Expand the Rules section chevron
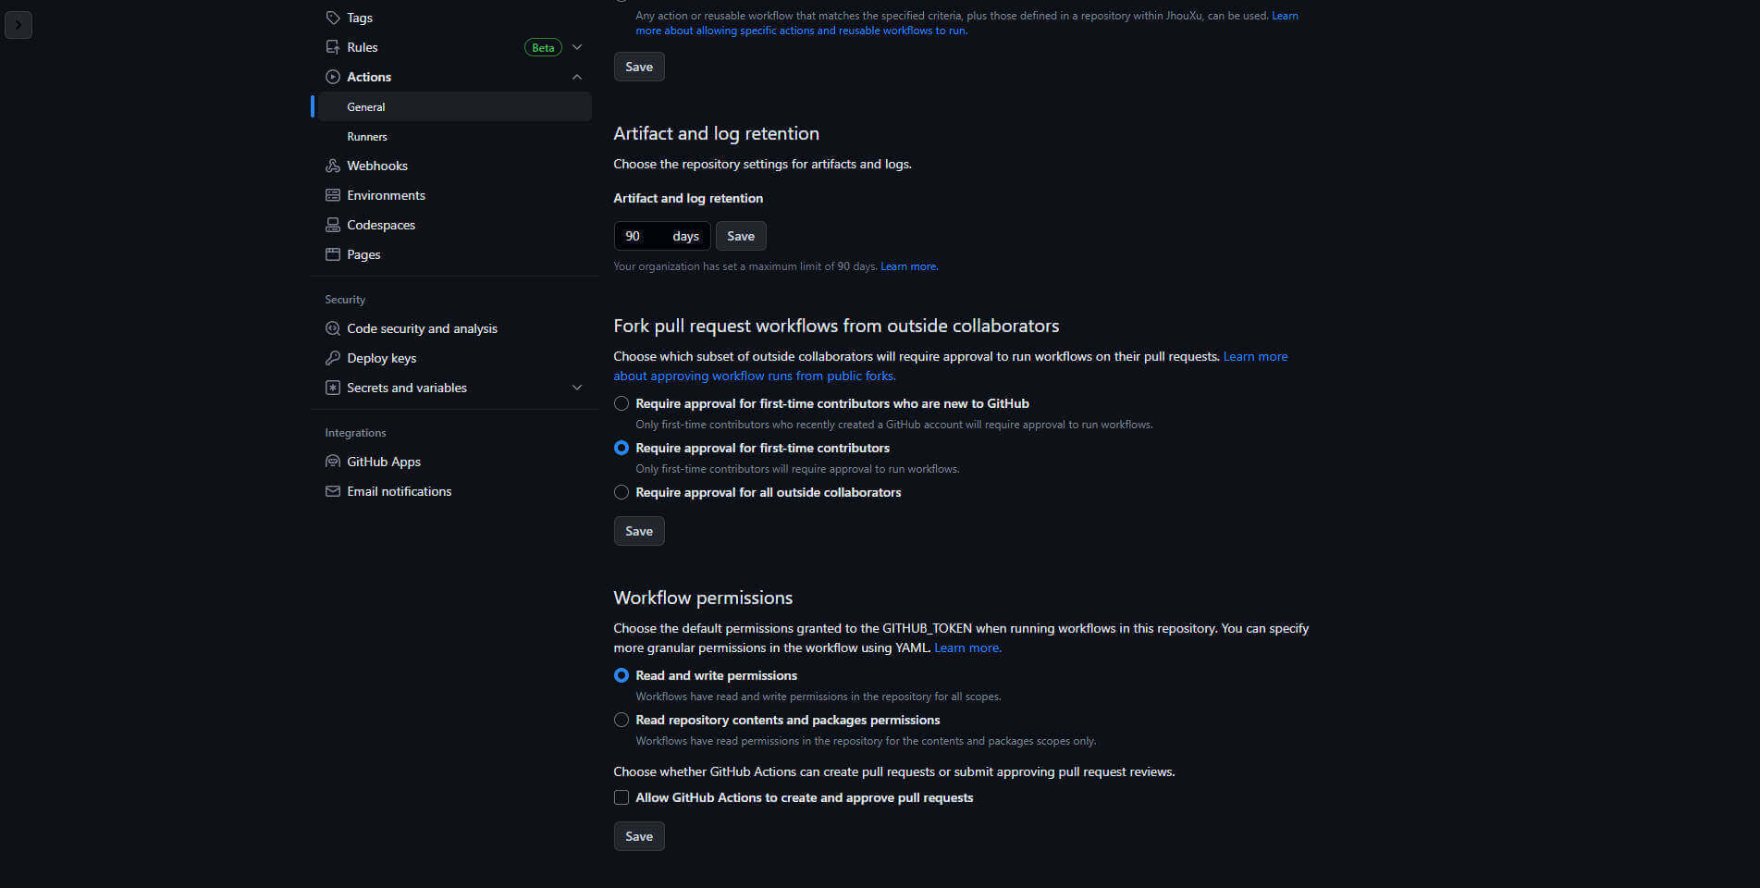The width and height of the screenshot is (1760, 888). (x=577, y=47)
